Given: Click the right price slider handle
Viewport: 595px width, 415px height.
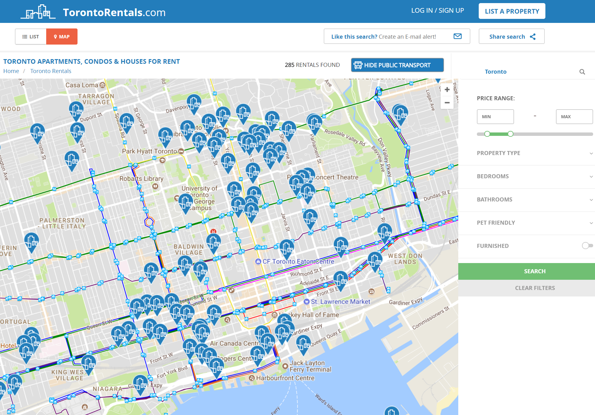Looking at the screenshot, I should pos(510,134).
